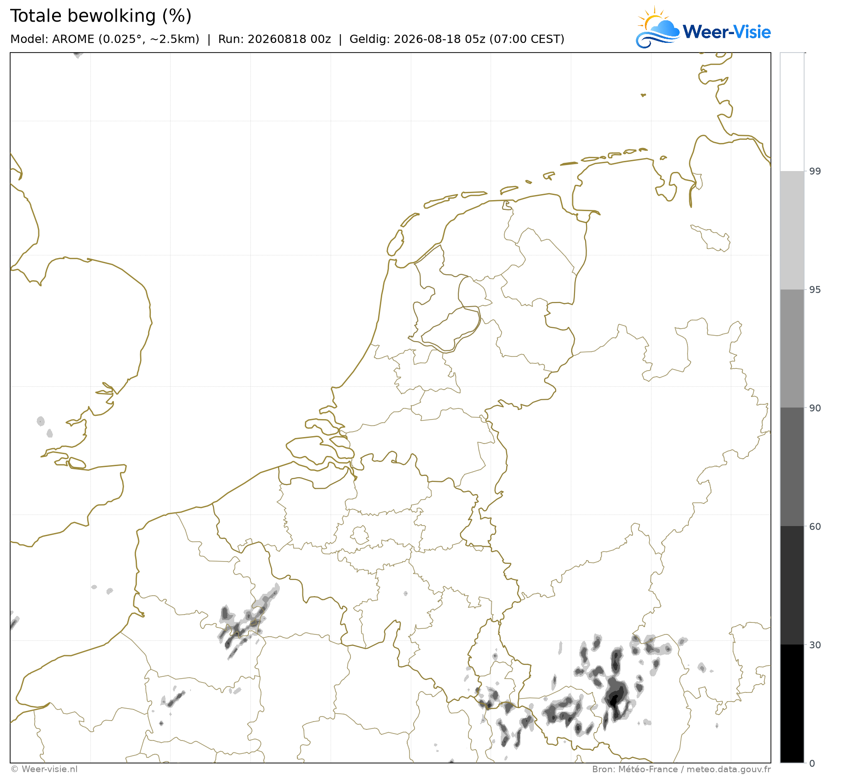
Task: Click the white 99+ colorbar segment
Action: pos(792,112)
